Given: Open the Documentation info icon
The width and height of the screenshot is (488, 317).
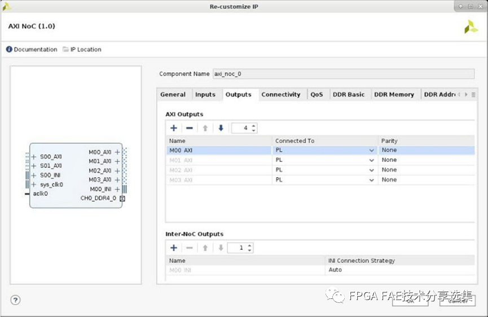Looking at the screenshot, I should [x=10, y=49].
